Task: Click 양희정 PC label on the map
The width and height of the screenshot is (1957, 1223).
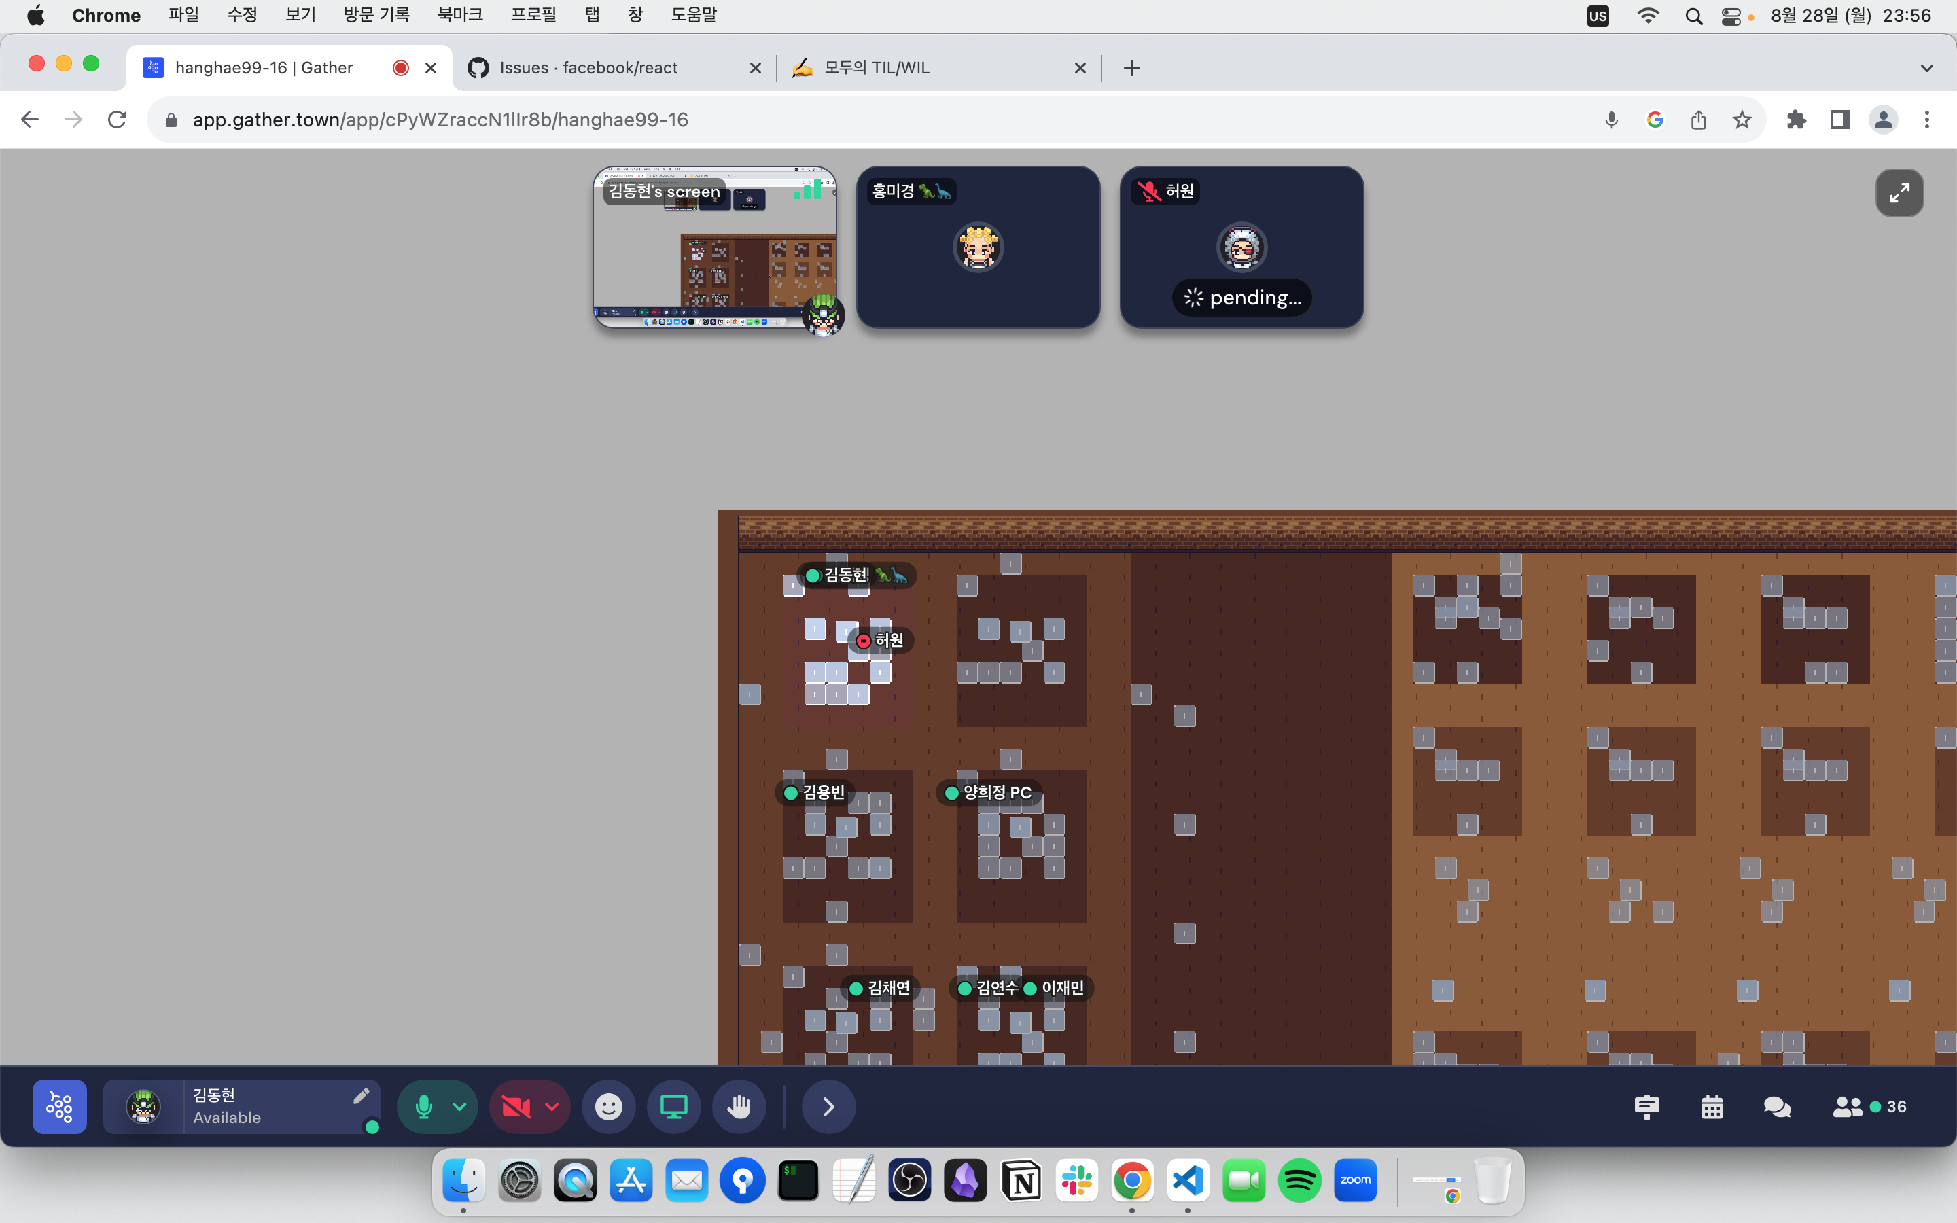Action: click(x=989, y=792)
